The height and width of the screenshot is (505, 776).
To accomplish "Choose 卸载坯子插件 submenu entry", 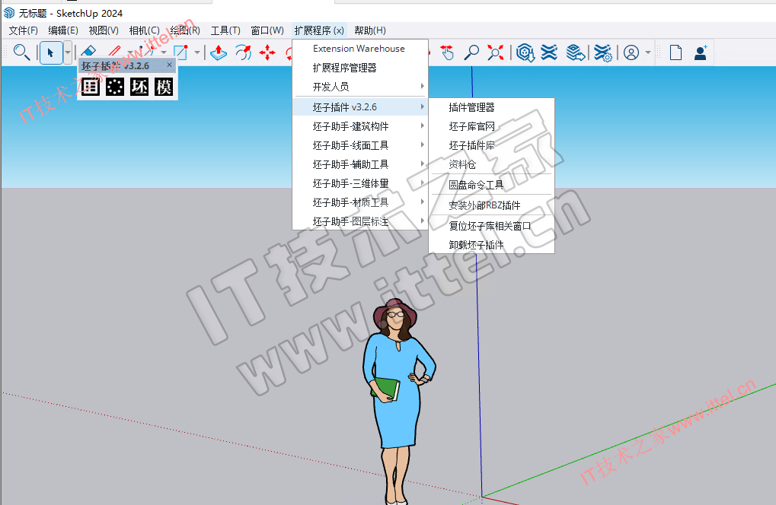I will pyautogui.click(x=491, y=245).
